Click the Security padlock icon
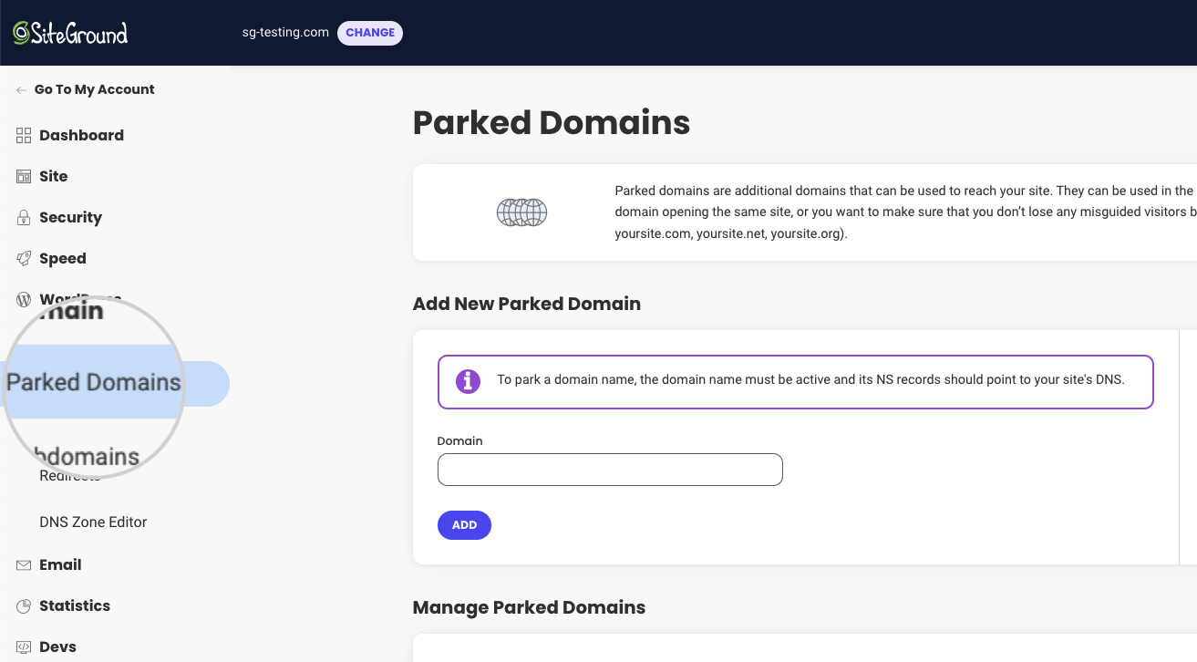Viewport: 1197px width, 662px height. click(x=24, y=218)
